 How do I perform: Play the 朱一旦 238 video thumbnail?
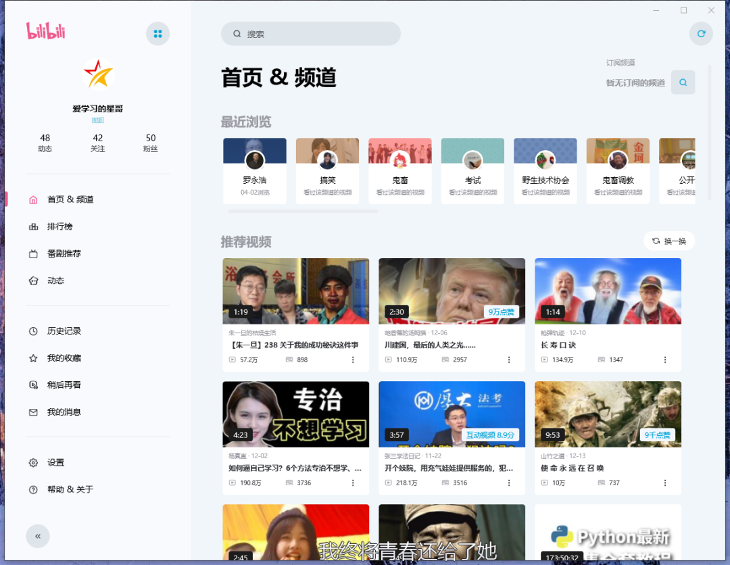295,291
